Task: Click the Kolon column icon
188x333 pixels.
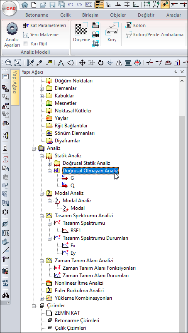Action: 129,25
